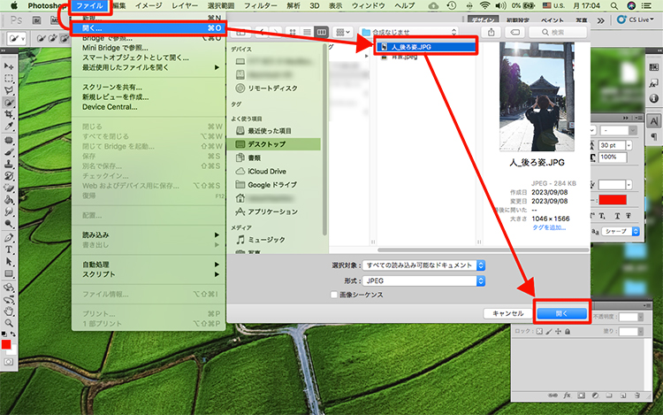Select the Crop tool
This screenshot has width=663, height=415.
[9, 114]
